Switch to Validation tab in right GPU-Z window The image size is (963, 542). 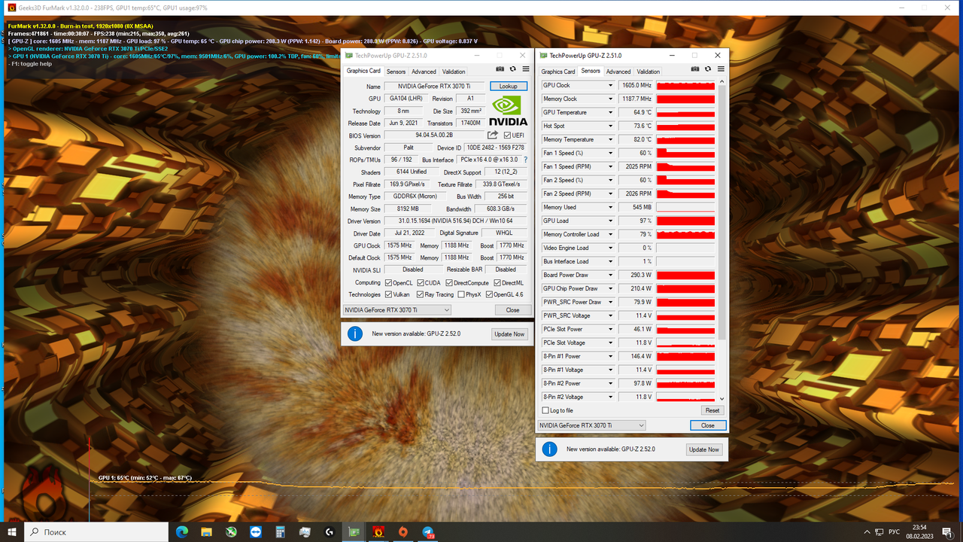coord(649,72)
